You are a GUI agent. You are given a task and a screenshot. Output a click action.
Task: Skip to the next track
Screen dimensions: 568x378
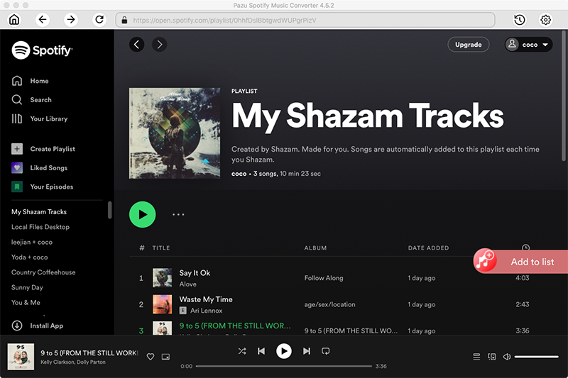[x=307, y=351]
